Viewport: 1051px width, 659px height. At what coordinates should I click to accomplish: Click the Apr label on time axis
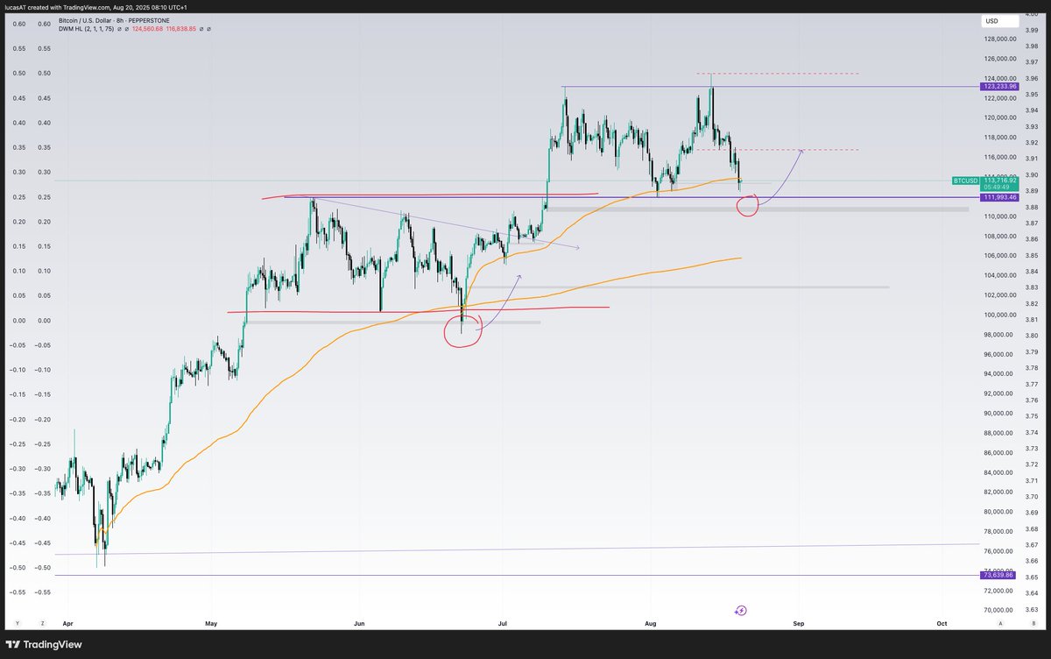click(x=68, y=623)
